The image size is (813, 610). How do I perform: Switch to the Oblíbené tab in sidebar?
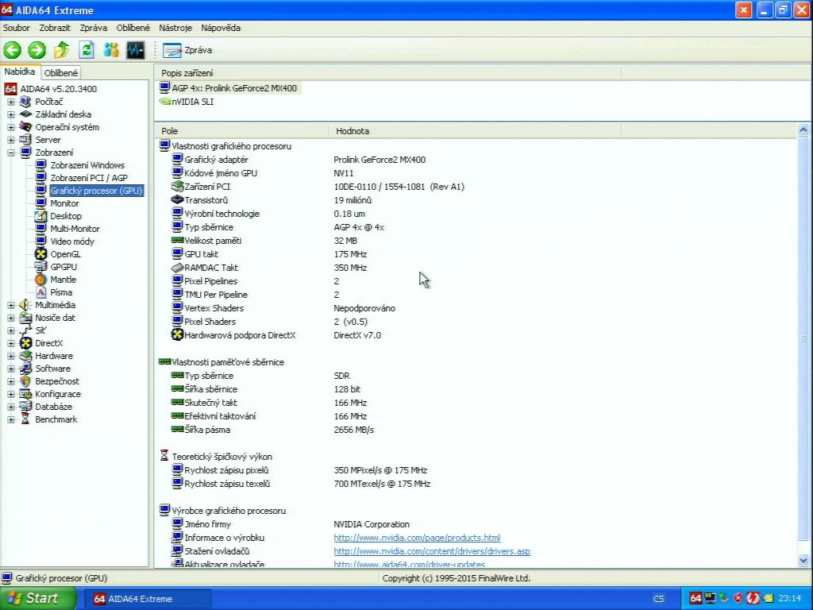pyautogui.click(x=61, y=73)
